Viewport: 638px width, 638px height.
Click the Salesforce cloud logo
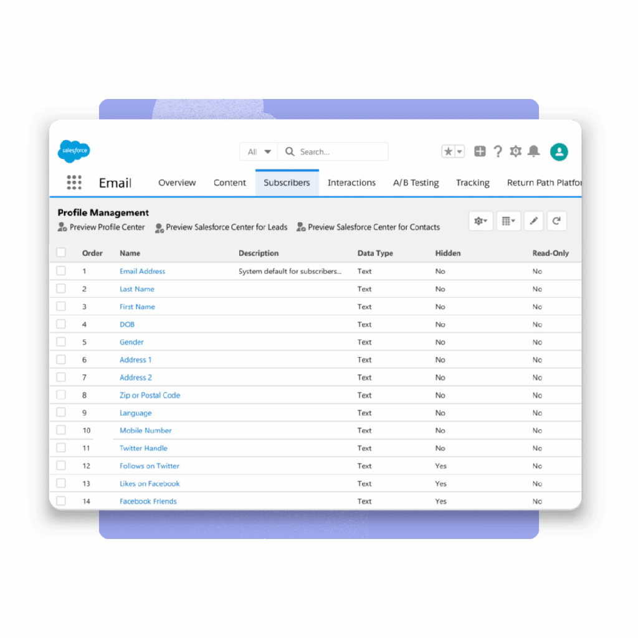74,151
